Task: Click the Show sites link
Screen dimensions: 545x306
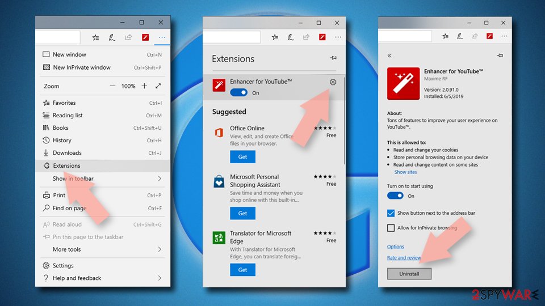Action: click(x=405, y=172)
